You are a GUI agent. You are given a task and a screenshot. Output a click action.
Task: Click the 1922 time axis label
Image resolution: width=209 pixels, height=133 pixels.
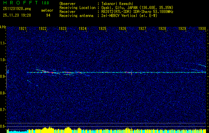[43, 28]
